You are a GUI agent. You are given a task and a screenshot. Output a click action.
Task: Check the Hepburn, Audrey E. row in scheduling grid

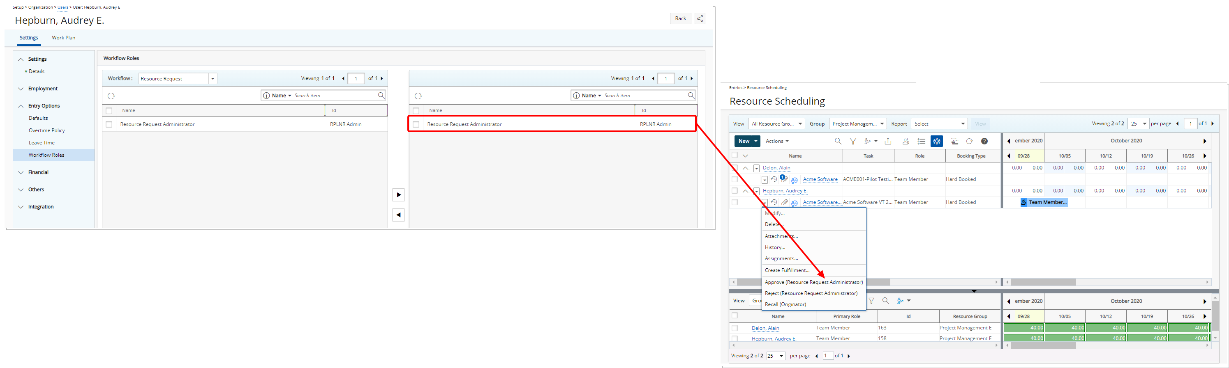pos(735,190)
